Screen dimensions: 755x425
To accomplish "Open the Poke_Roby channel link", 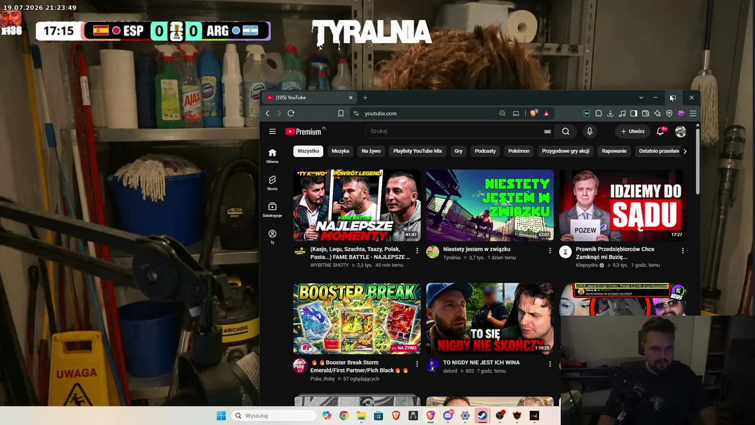I will point(323,379).
